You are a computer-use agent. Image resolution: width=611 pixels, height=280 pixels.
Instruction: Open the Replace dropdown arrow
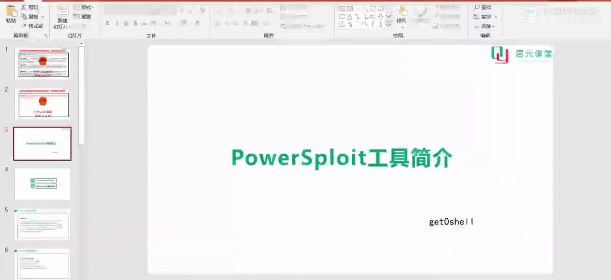(496, 17)
